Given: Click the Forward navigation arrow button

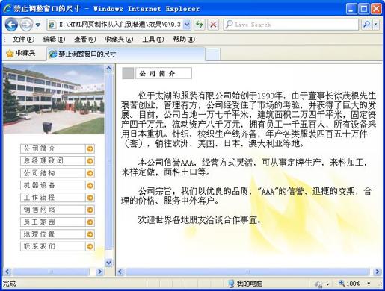Looking at the screenshot, I should pyautogui.click(x=26, y=25).
